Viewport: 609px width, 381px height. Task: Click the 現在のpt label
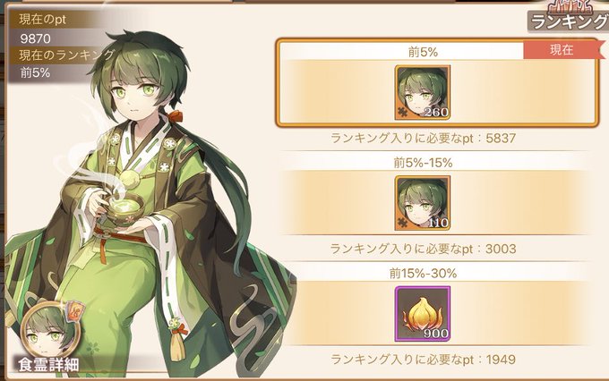tap(43, 20)
